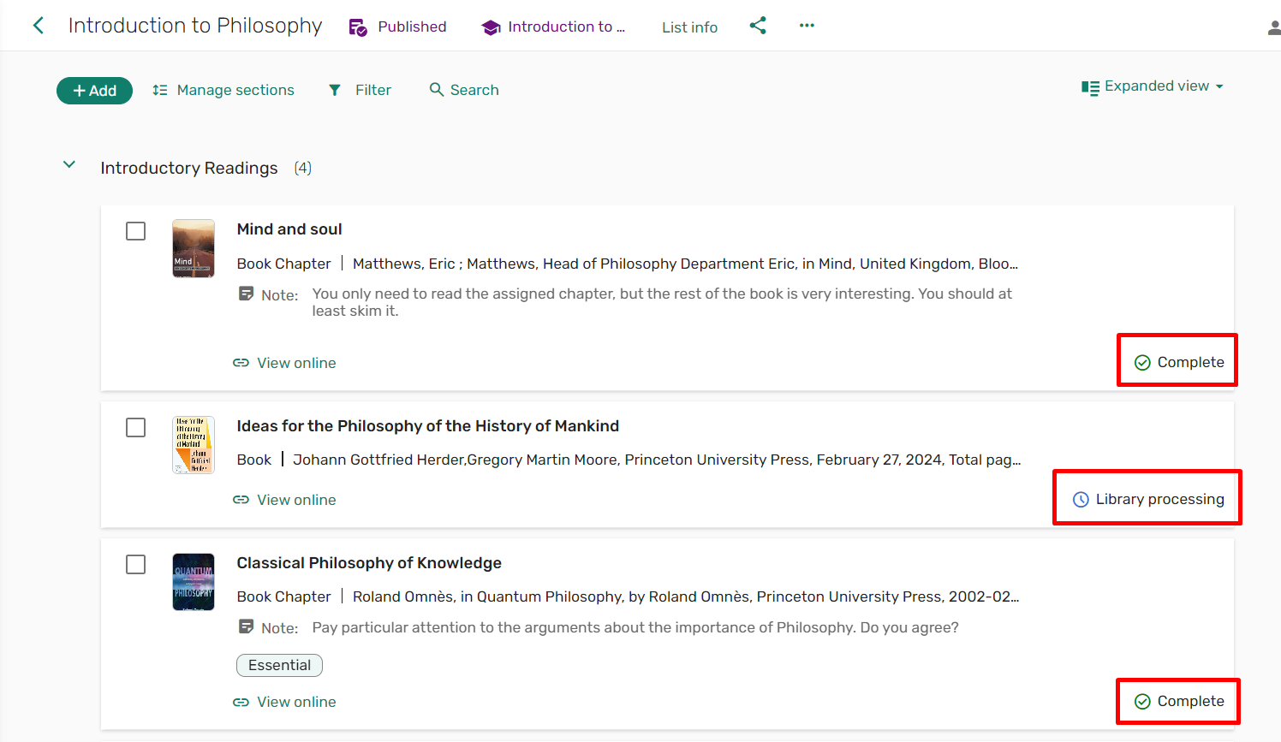Go back using the left arrow icon
The image size is (1281, 742).
[39, 26]
